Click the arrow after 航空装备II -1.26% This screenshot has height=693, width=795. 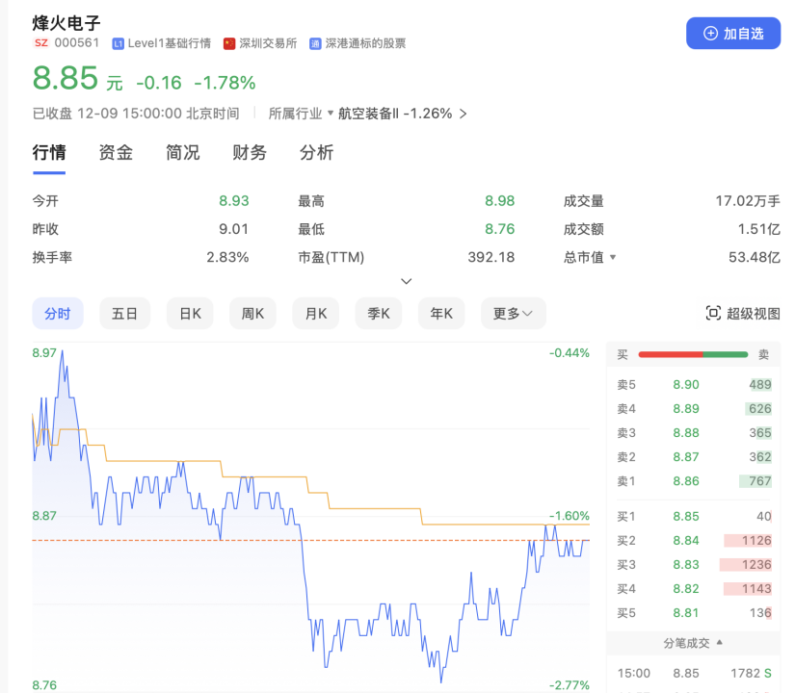coord(463,114)
